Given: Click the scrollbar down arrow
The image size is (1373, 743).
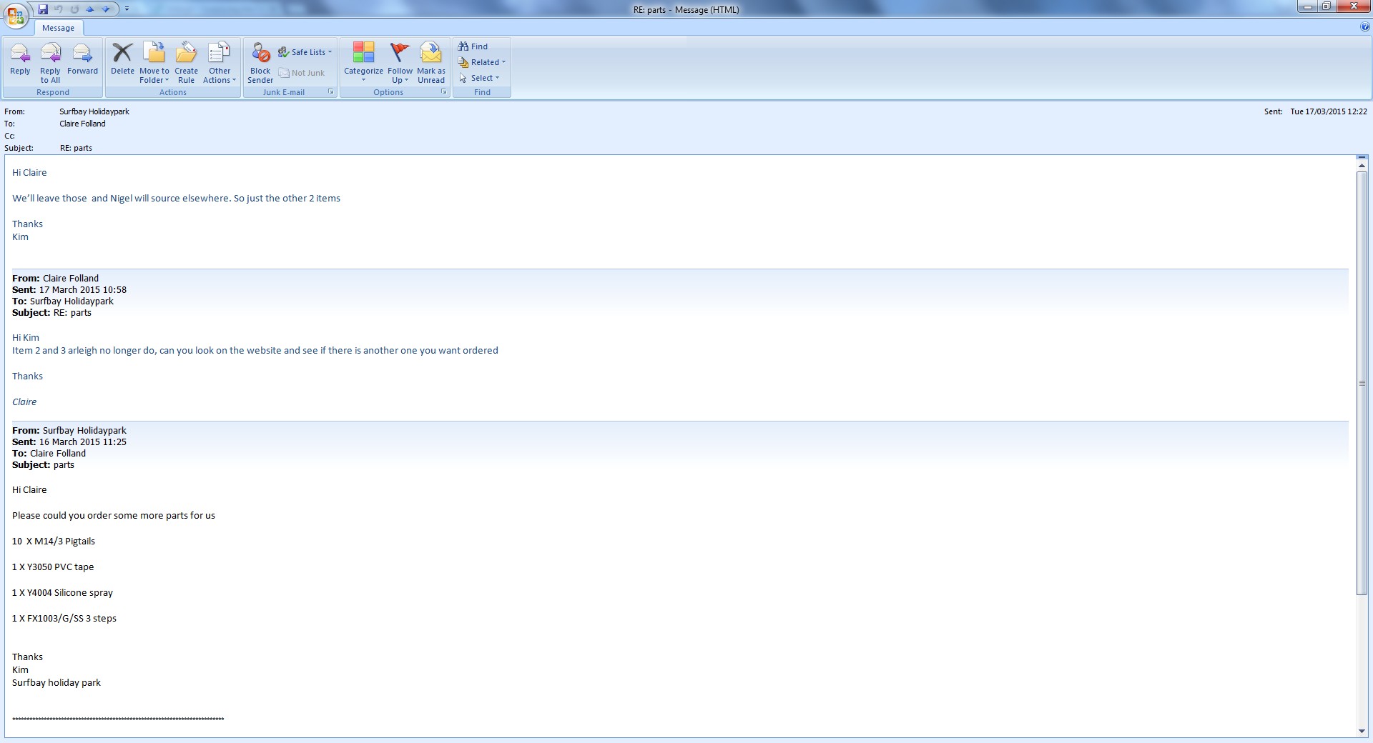Looking at the screenshot, I should 1362,732.
